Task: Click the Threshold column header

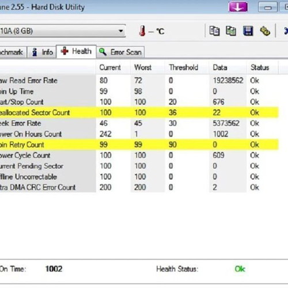Action: [x=184, y=67]
